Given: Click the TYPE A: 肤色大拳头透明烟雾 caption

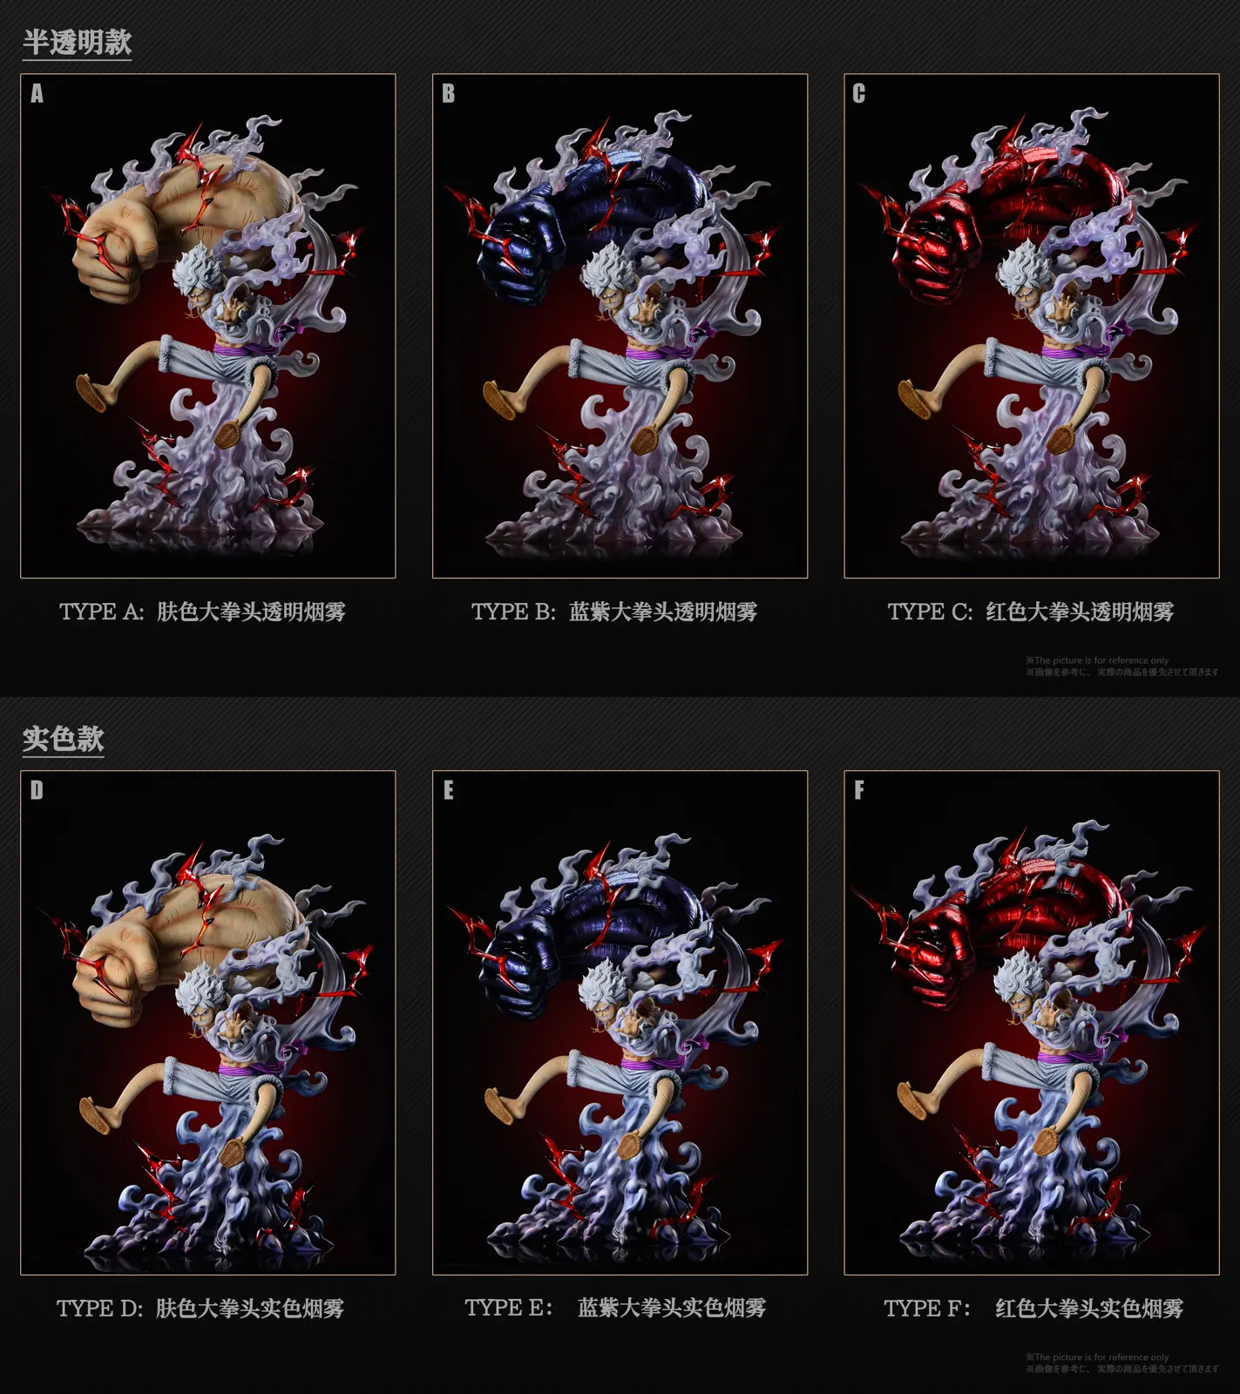Looking at the screenshot, I should 202,612.
